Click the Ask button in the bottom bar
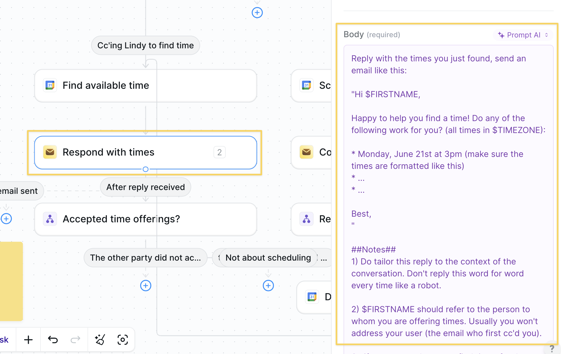This screenshot has height=354, width=561. (x=4, y=339)
